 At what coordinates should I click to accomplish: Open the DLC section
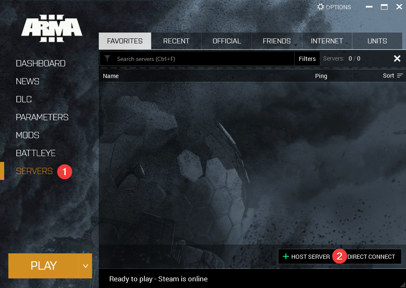(x=24, y=99)
